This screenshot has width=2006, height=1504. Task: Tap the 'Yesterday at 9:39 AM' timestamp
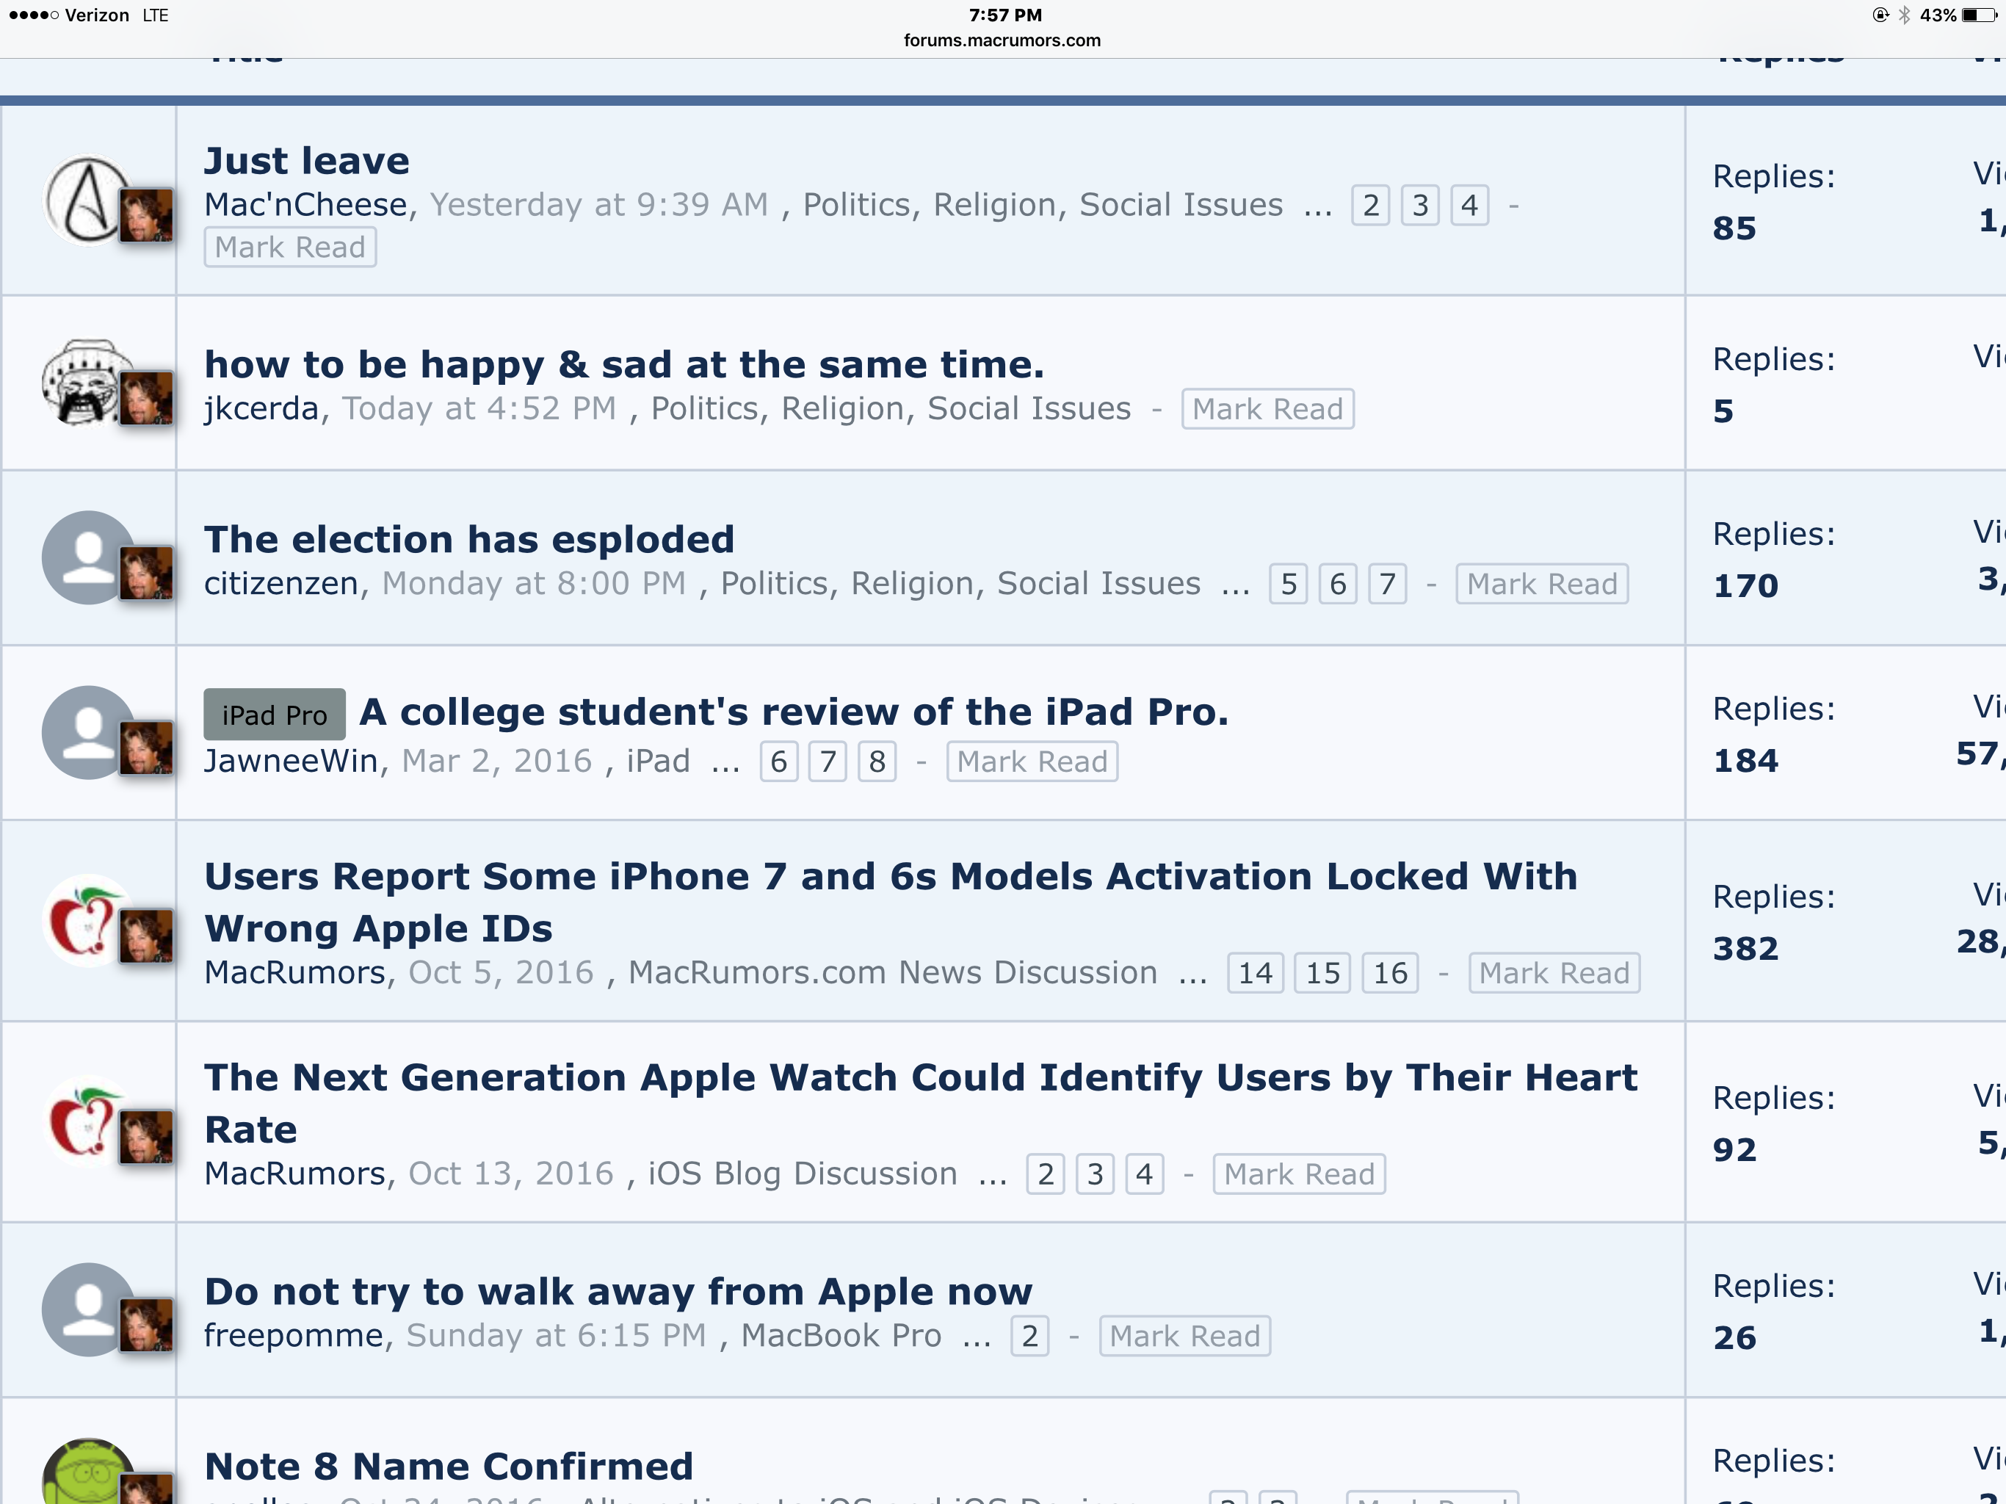click(598, 205)
